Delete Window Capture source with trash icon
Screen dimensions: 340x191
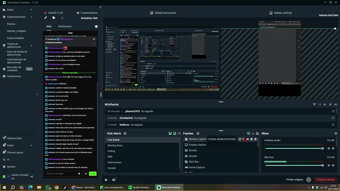pos(252,139)
